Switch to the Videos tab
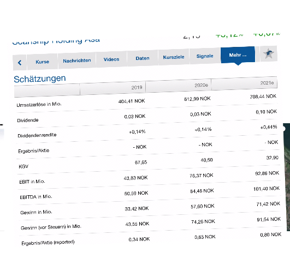 (111, 59)
